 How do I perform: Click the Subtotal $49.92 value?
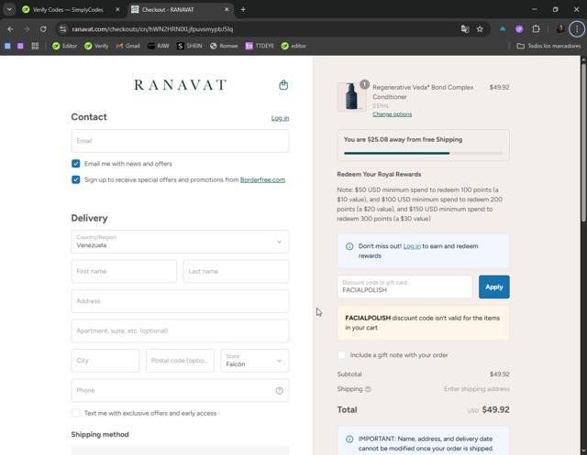[x=499, y=374]
